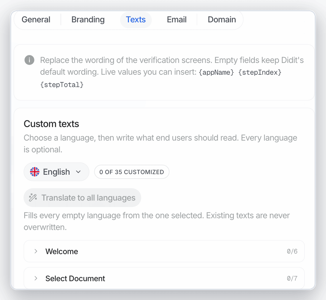326x300 pixels.
Task: Click the 0 of 35 customized badge
Action: point(132,172)
